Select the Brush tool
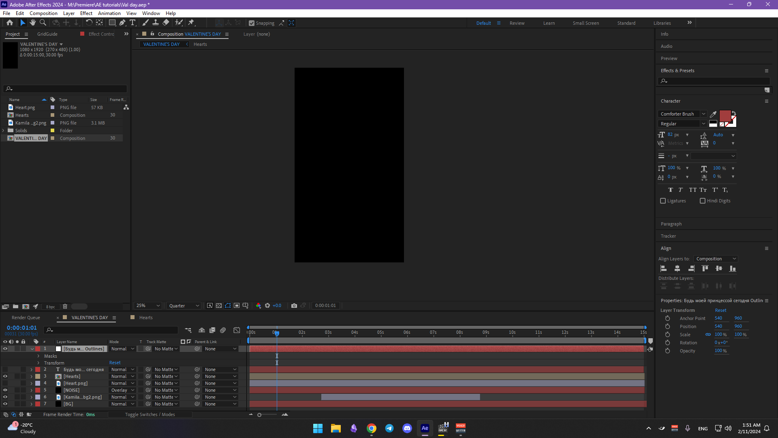Image resolution: width=778 pixels, height=438 pixels. click(x=146, y=23)
